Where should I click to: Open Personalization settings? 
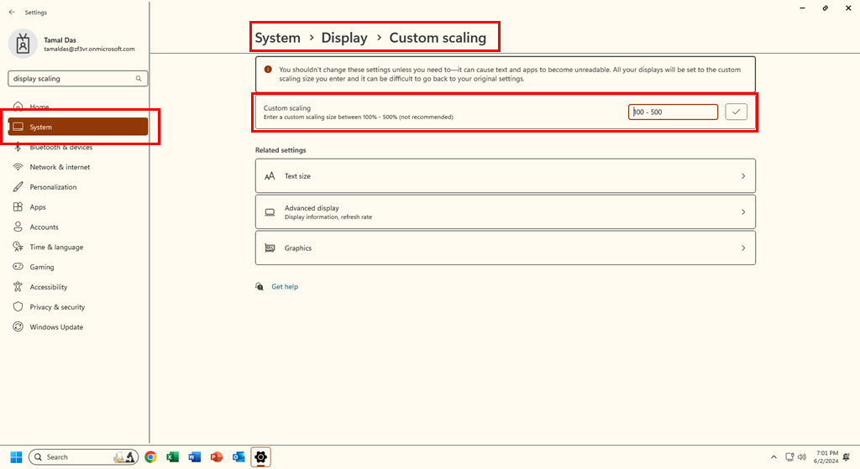pos(78,187)
